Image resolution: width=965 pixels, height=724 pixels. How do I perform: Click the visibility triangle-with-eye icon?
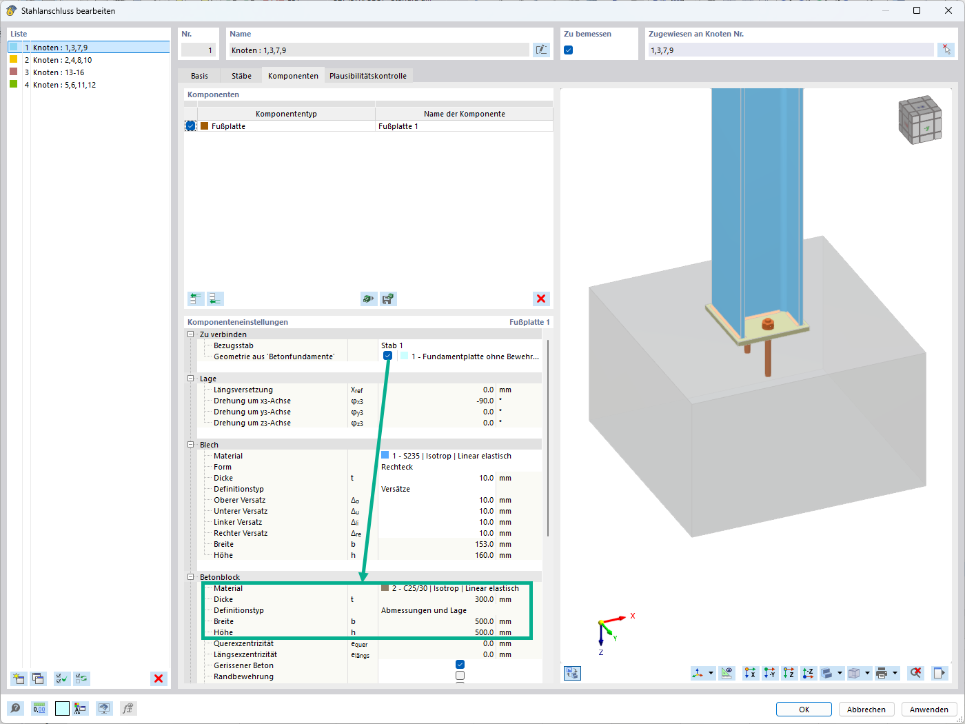click(x=727, y=673)
